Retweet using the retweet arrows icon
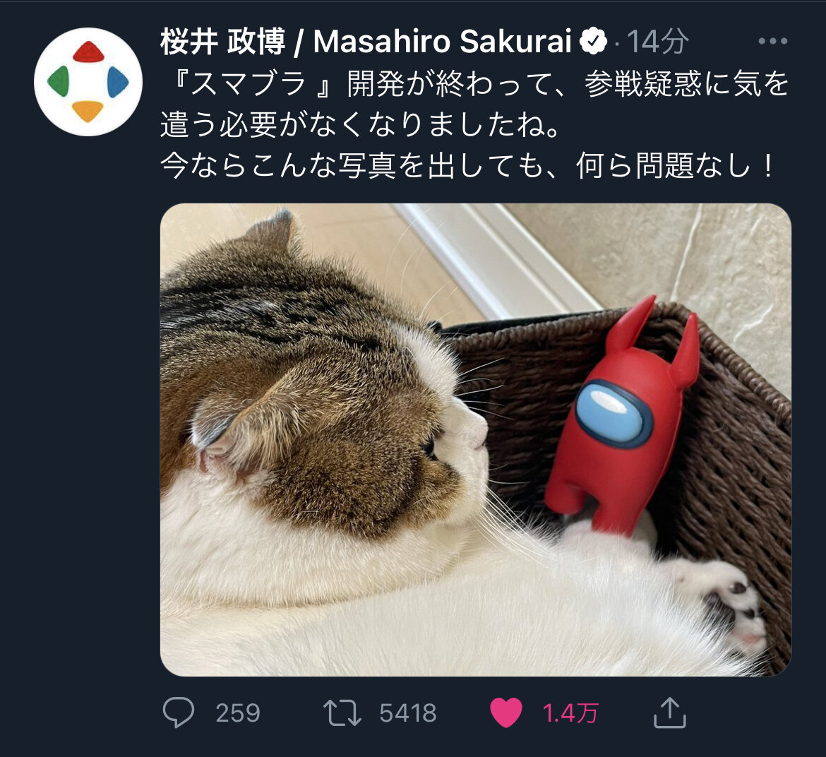Viewport: 826px width, 757px height. click(x=342, y=713)
